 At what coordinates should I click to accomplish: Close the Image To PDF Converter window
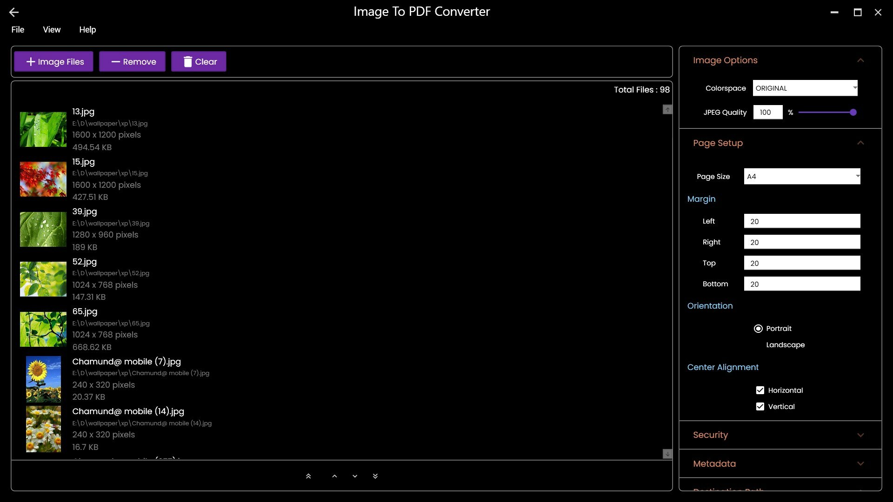[878, 13]
